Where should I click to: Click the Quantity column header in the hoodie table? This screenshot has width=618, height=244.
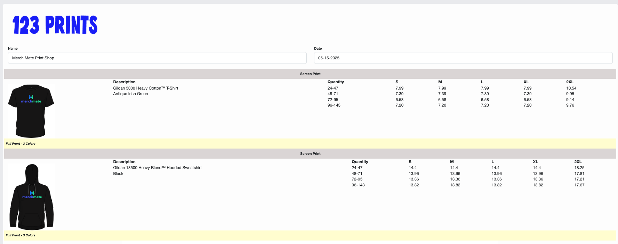[360, 162]
